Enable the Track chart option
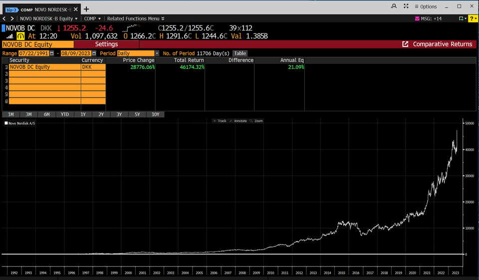479x280 pixels. tap(219, 121)
